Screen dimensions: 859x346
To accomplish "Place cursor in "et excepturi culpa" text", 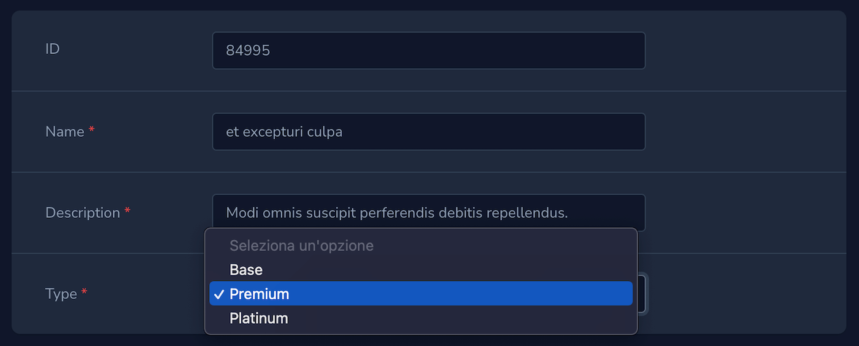I will click(284, 131).
